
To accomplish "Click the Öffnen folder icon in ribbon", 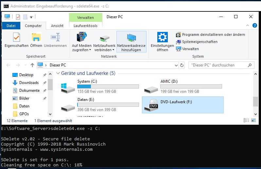I will point(36,38).
